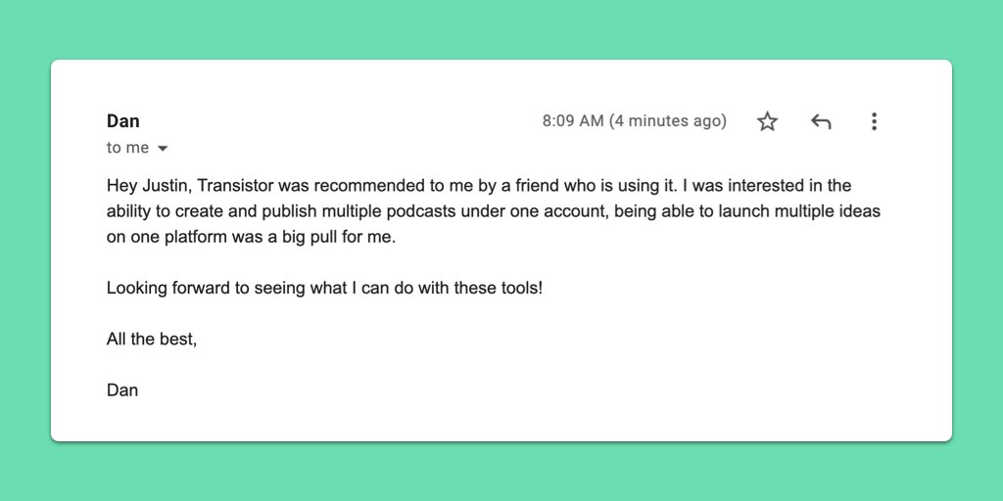Open the three-dot more options menu
The height and width of the screenshot is (501, 1003).
point(874,121)
